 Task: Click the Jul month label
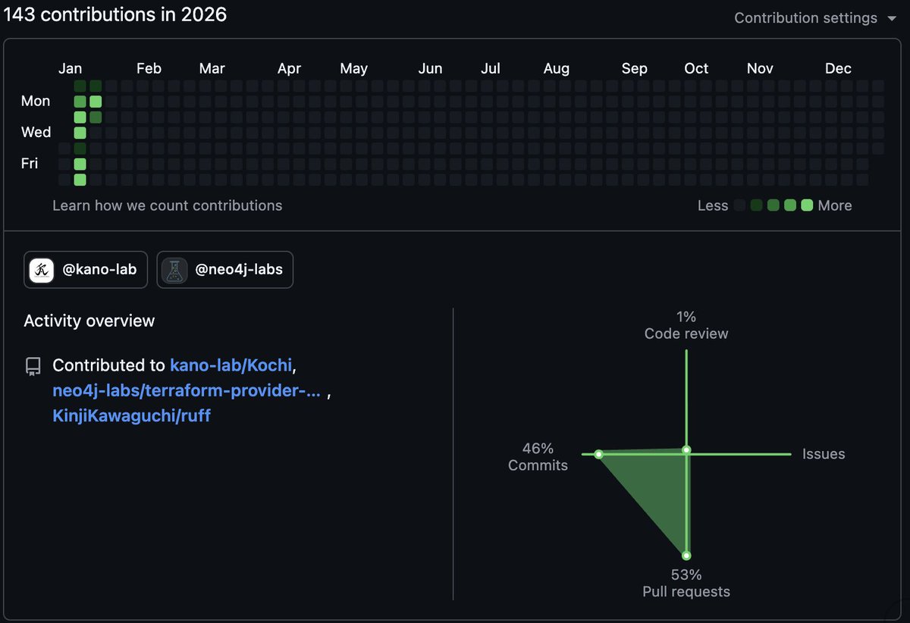point(490,68)
